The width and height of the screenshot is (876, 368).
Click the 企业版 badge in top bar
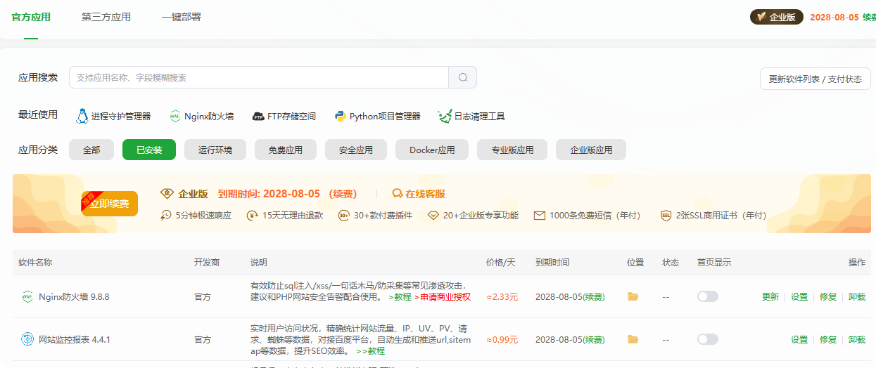click(x=776, y=17)
